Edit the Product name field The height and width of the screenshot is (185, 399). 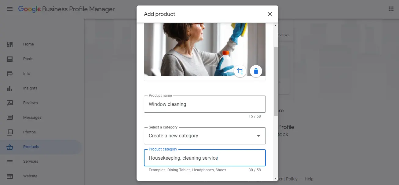point(205,104)
